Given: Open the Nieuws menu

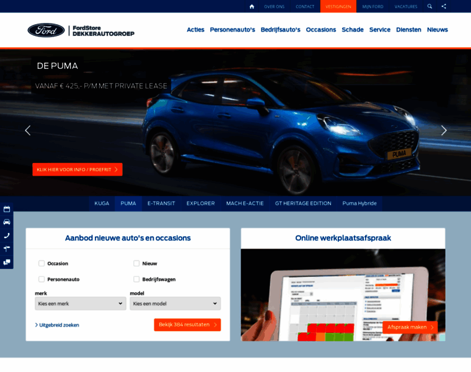Looking at the screenshot, I should pos(438,30).
